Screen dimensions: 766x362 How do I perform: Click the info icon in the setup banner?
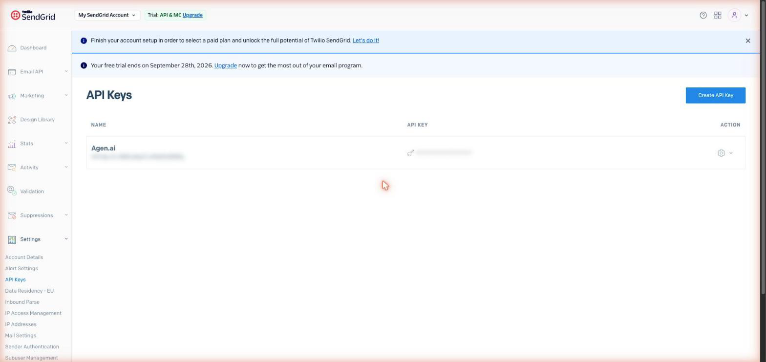point(84,41)
